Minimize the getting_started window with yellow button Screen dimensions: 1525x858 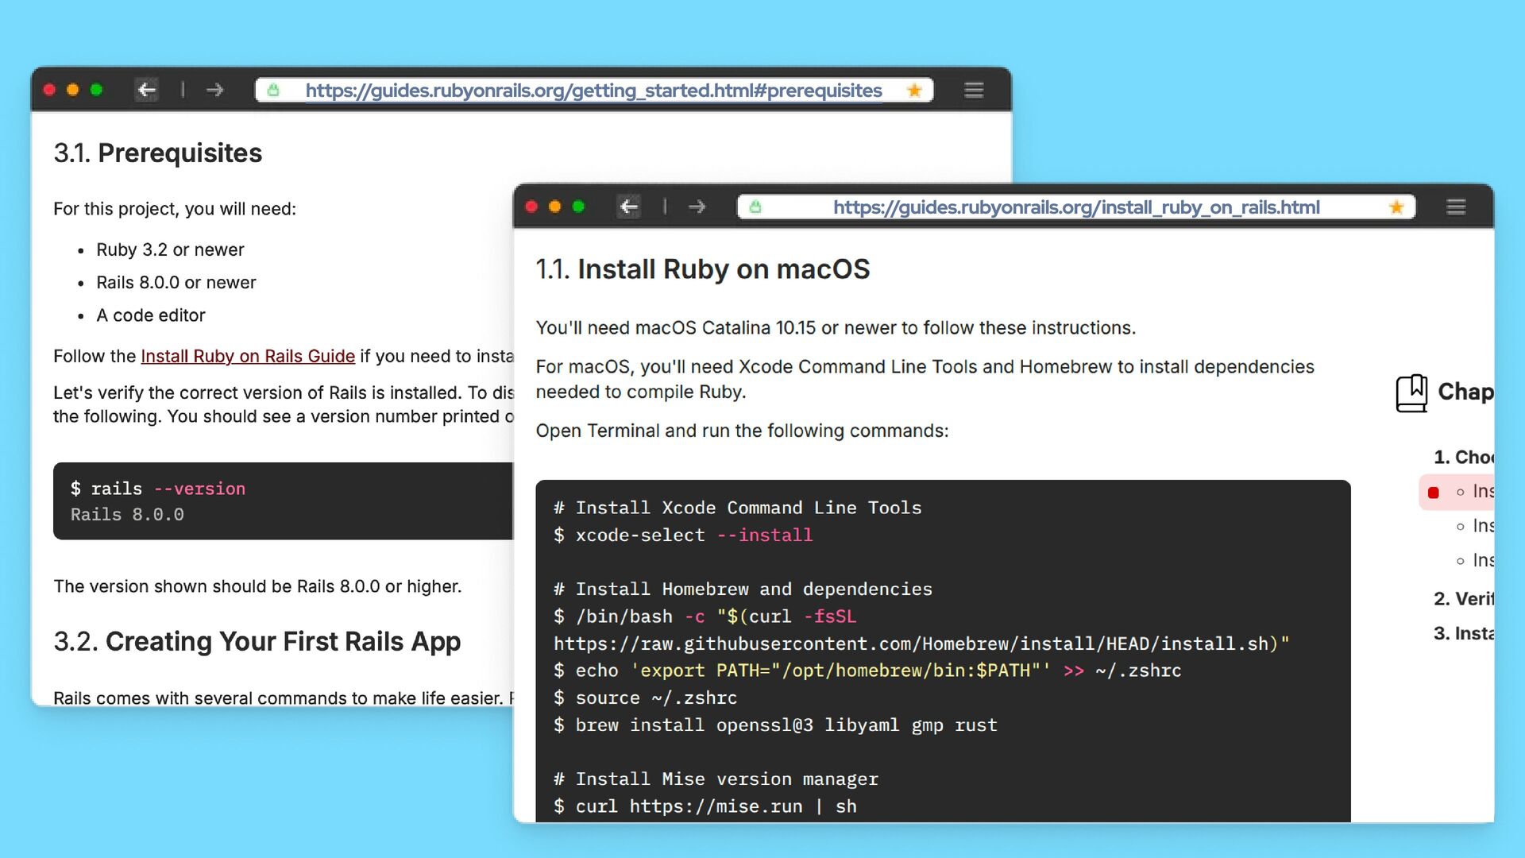(73, 90)
